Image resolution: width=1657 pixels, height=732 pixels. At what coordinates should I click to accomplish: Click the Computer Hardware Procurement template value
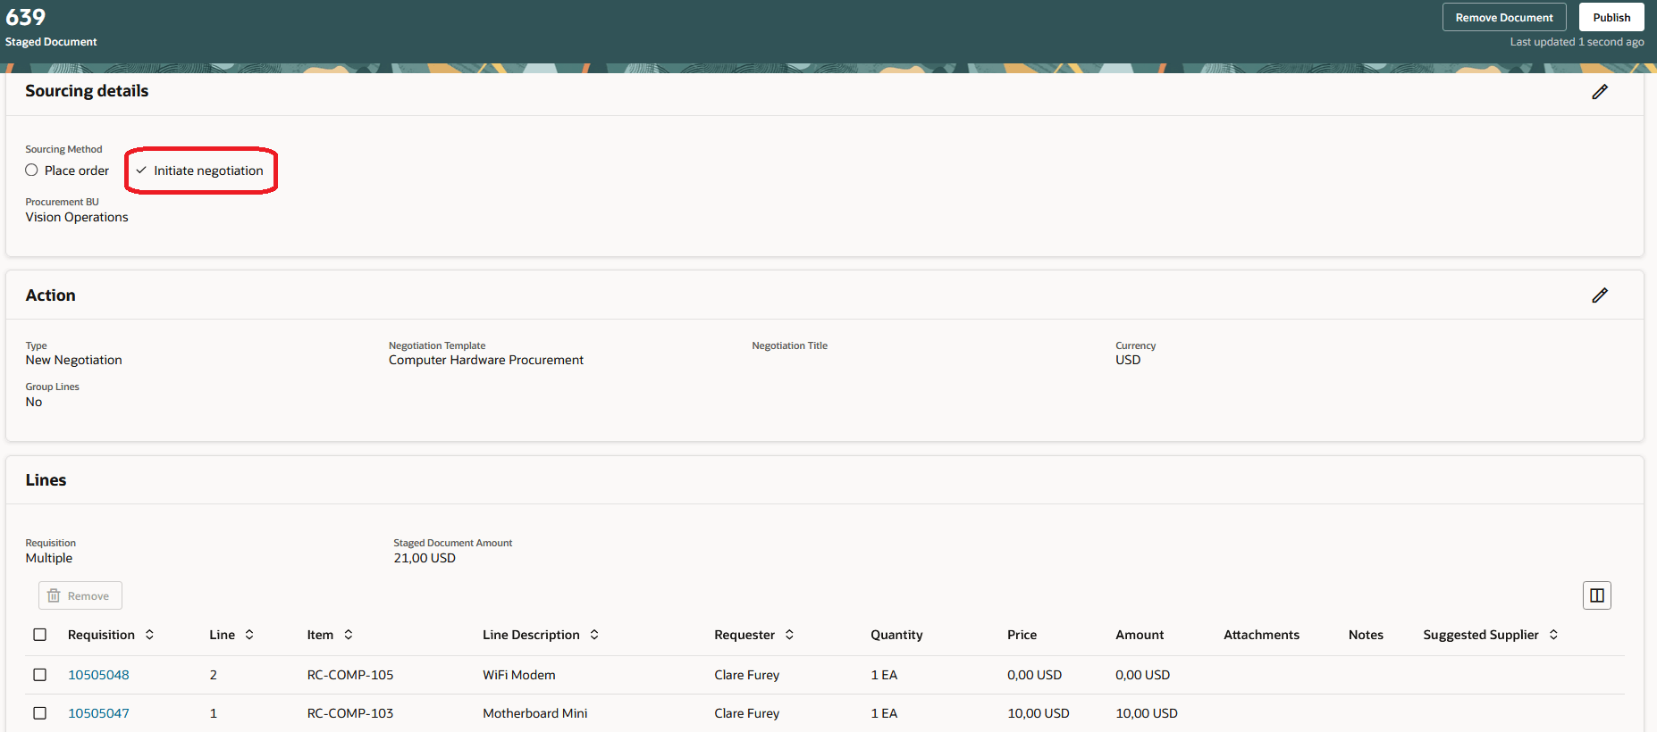(x=486, y=360)
